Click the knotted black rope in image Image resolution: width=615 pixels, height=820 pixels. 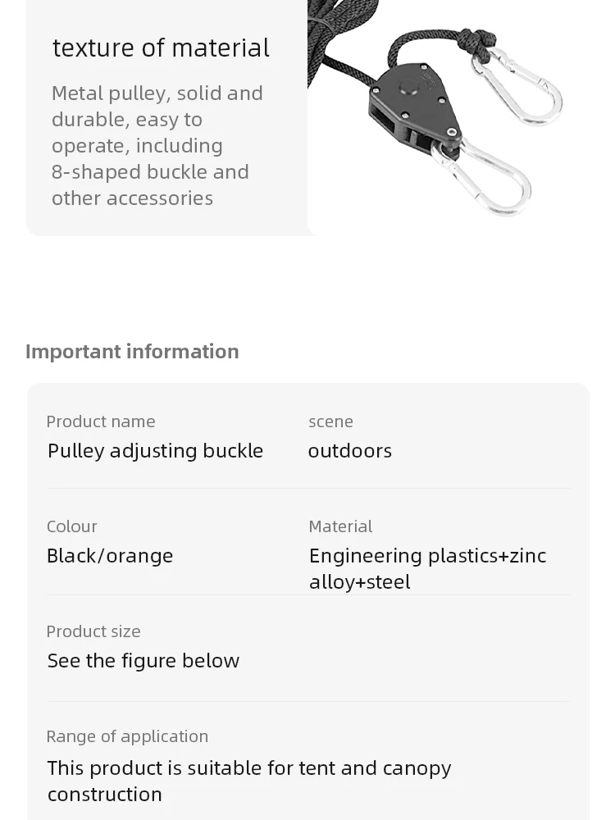point(471,39)
